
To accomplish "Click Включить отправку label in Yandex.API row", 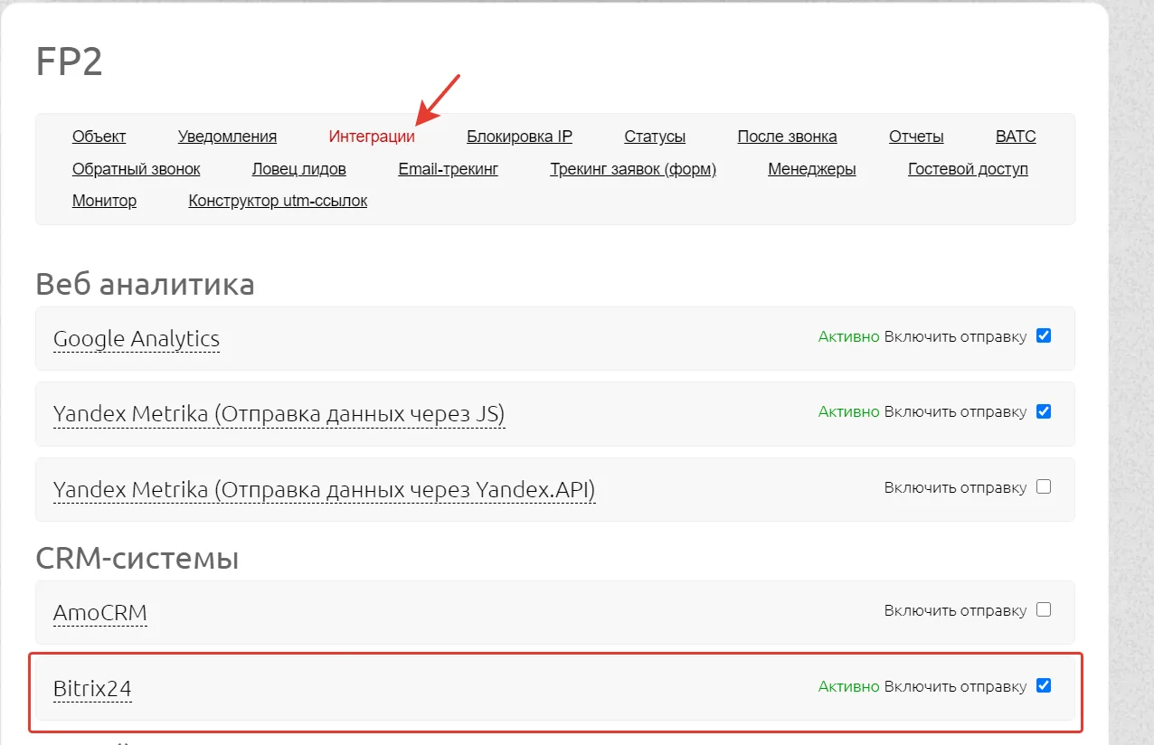I will [955, 487].
